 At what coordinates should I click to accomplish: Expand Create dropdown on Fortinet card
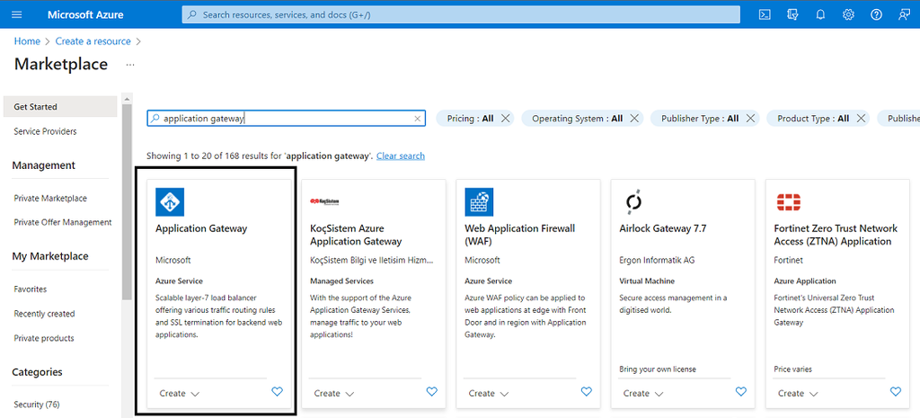pos(798,394)
